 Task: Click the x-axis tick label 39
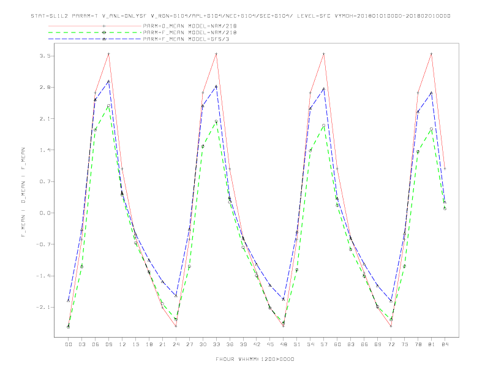point(243,344)
